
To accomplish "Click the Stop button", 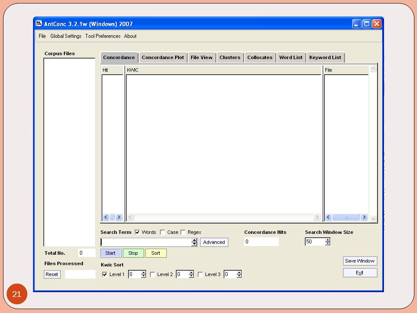I will (133, 253).
